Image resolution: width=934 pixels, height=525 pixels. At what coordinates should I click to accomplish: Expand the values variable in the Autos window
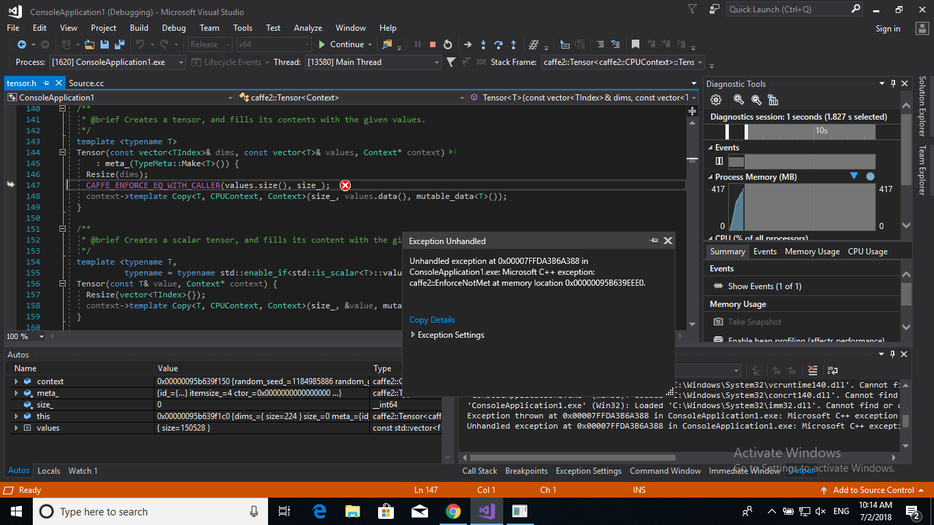click(x=15, y=427)
